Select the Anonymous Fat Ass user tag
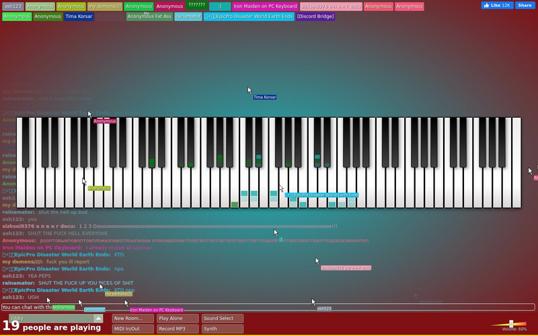The width and height of the screenshot is (538, 336). (x=149, y=16)
